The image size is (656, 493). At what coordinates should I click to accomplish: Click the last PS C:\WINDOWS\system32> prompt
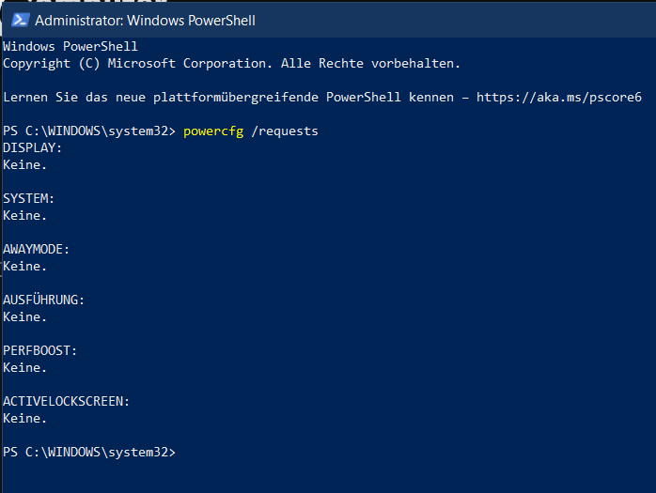[x=89, y=452]
